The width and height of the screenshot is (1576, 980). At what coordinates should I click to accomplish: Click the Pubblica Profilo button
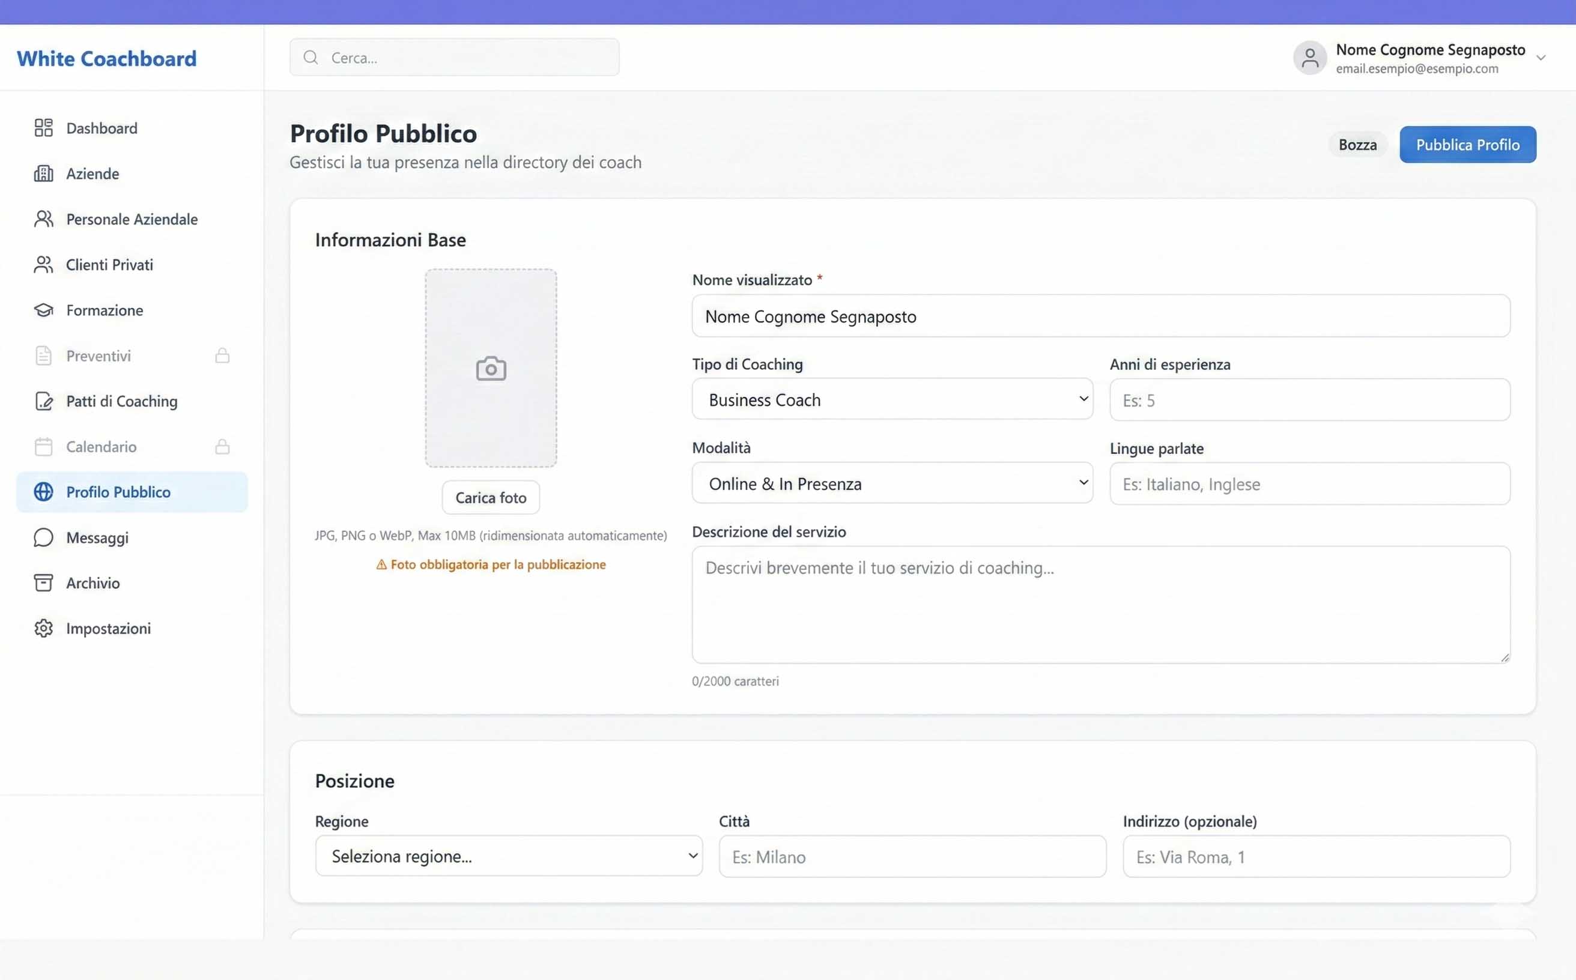1468,145
